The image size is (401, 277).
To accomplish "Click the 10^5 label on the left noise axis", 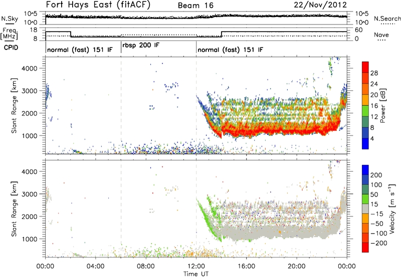I will click(x=31, y=14).
